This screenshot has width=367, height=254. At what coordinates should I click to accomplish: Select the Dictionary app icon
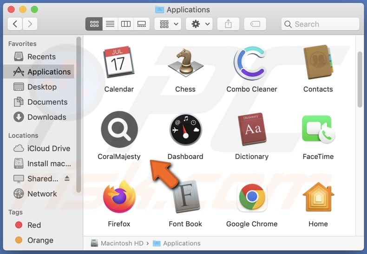pos(252,129)
